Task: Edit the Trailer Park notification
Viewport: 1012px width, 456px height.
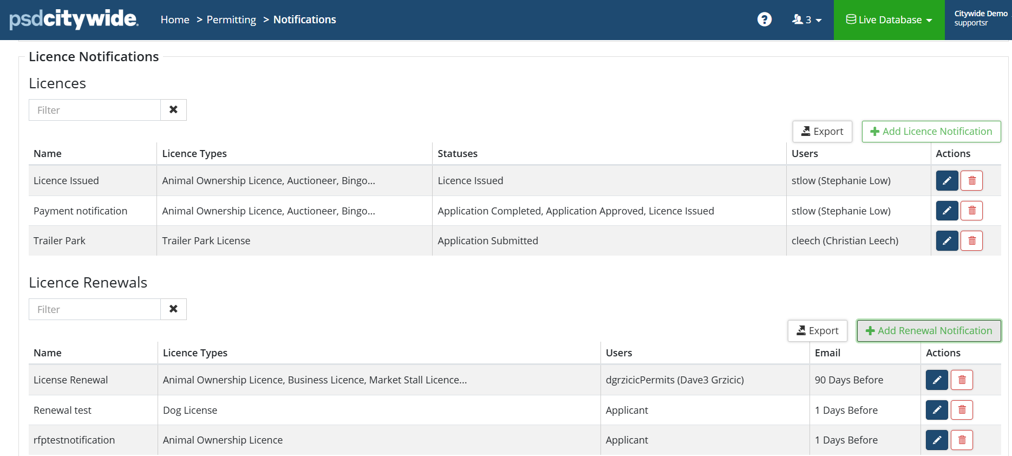Action: coord(947,241)
